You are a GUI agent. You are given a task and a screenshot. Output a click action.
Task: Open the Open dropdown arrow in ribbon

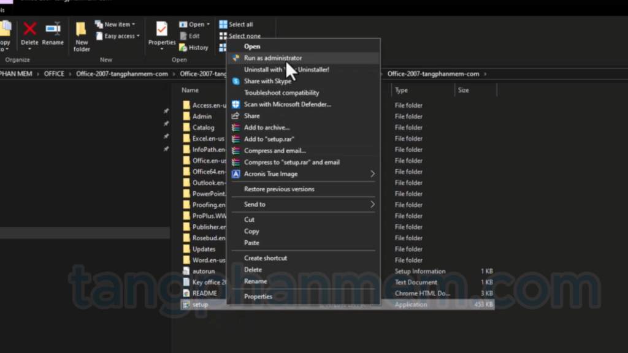[208, 25]
